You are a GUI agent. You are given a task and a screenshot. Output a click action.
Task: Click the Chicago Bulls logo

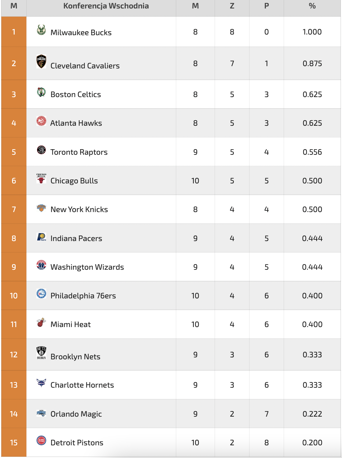(x=41, y=179)
